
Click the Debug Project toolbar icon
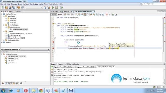(57, 7)
